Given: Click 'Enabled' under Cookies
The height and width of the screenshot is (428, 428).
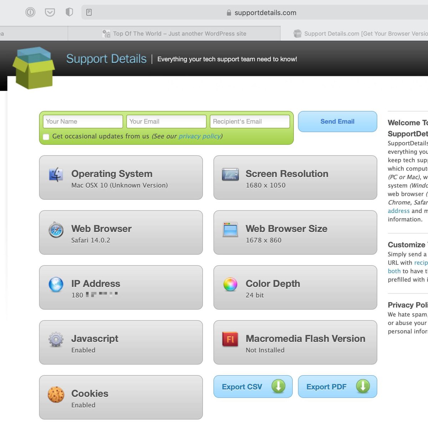Looking at the screenshot, I should point(83,405).
